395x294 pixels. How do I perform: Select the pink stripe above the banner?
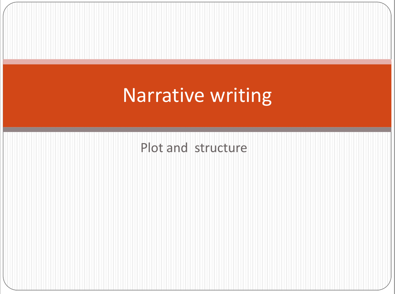pyautogui.click(x=197, y=61)
